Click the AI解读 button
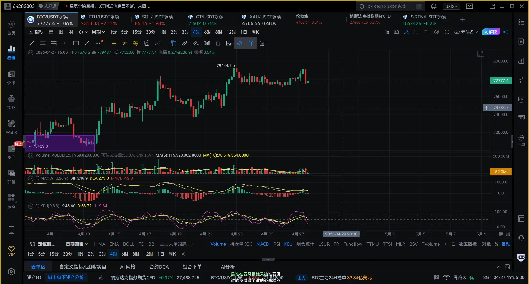Viewport: 529px width, 284px height. [x=491, y=32]
